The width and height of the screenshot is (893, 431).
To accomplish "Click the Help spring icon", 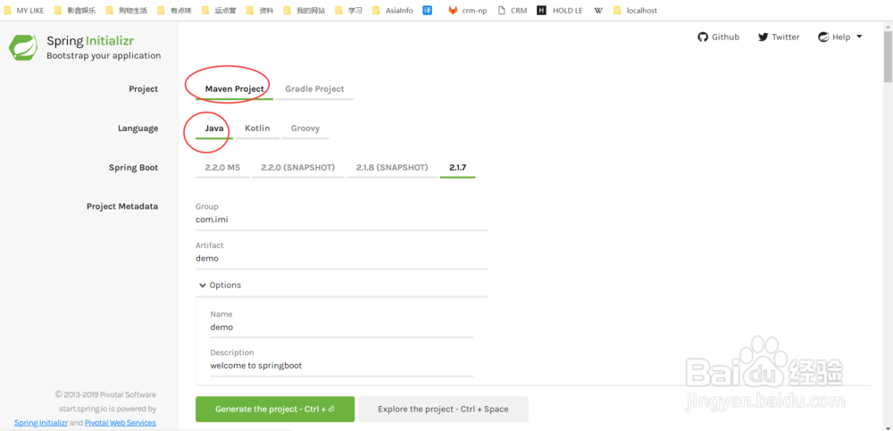I will click(x=823, y=37).
